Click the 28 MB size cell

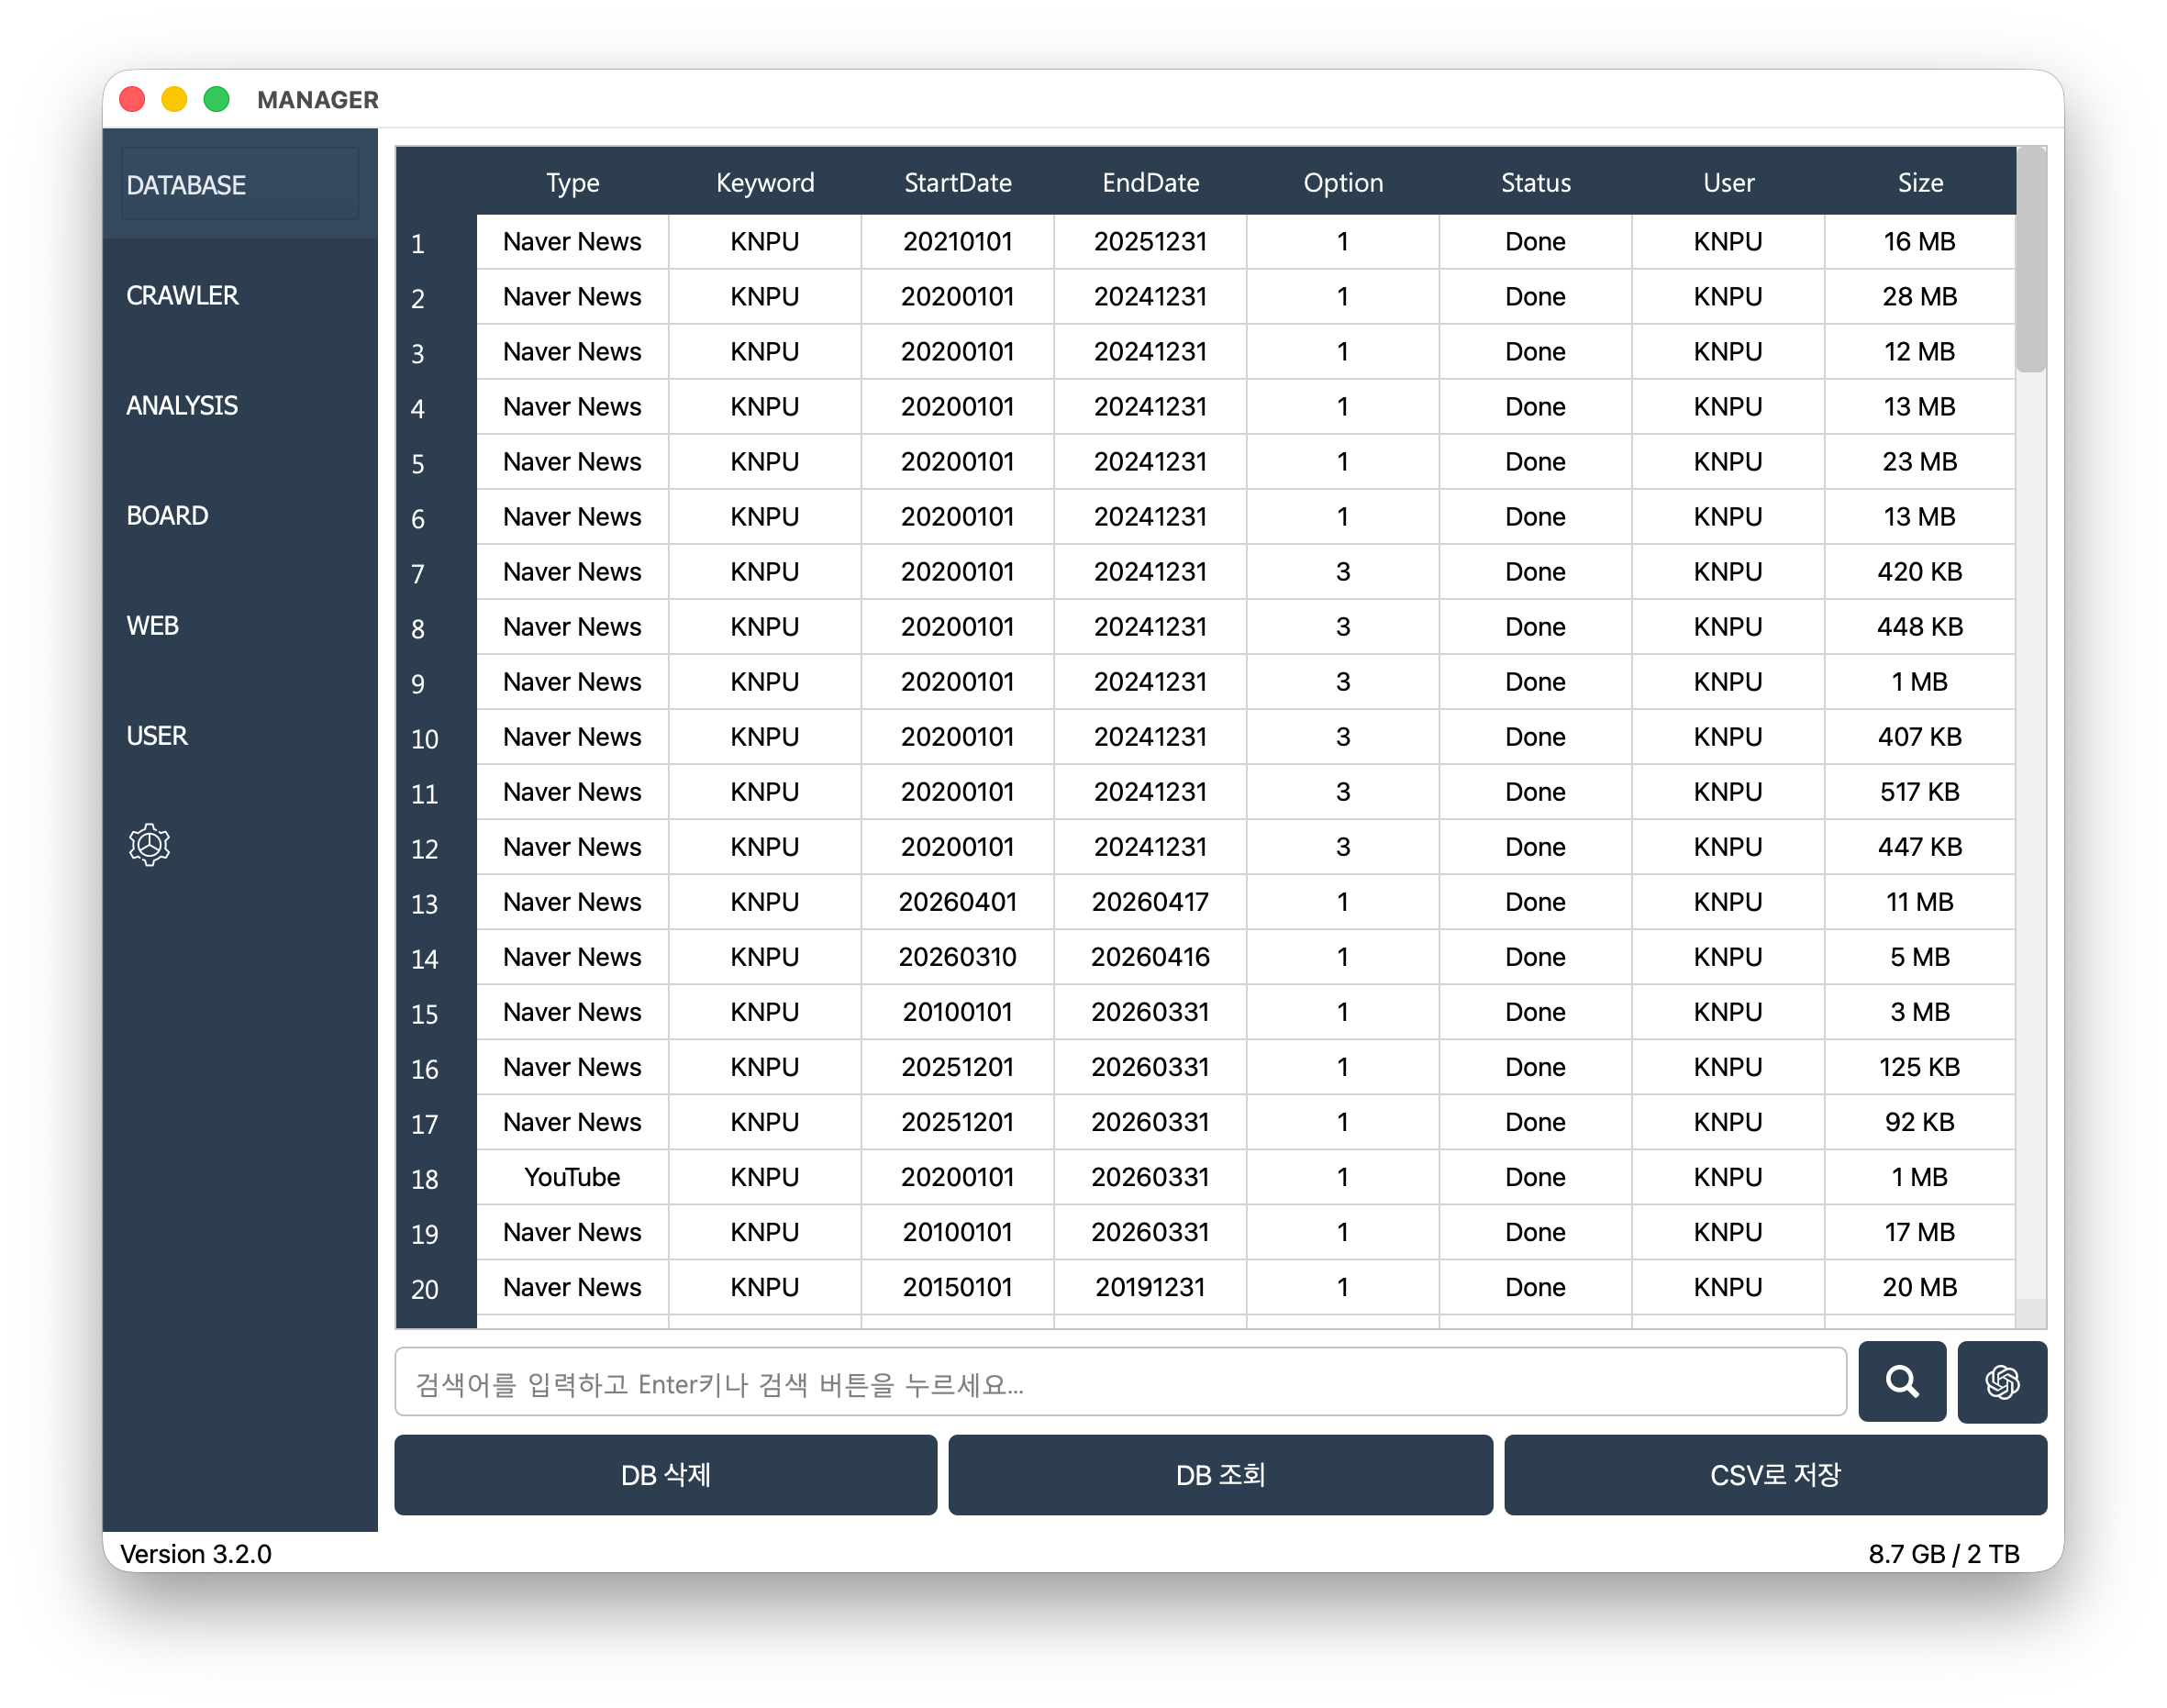[1919, 297]
